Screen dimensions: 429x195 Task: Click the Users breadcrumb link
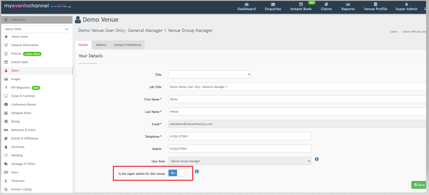(394, 31)
